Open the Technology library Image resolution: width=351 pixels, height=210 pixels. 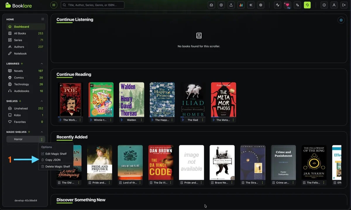point(25,84)
